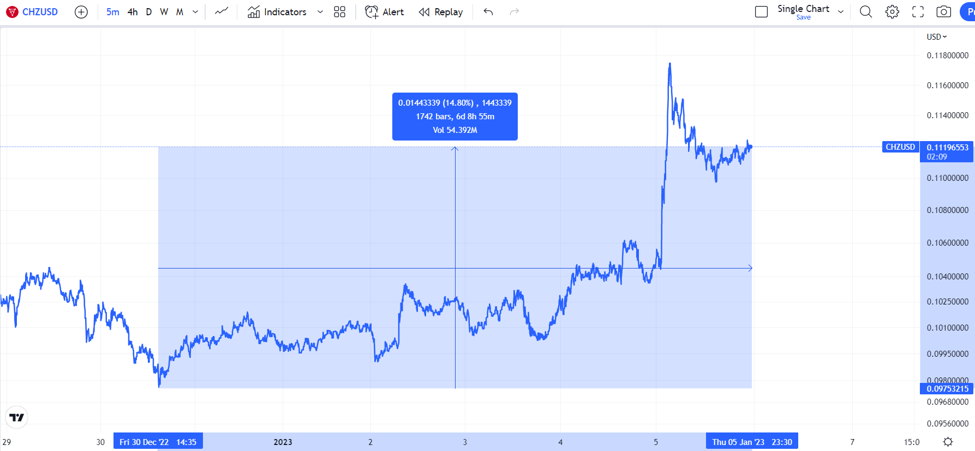The height and width of the screenshot is (451, 975).
Task: Toggle fullscreen mode icon
Action: (x=918, y=12)
